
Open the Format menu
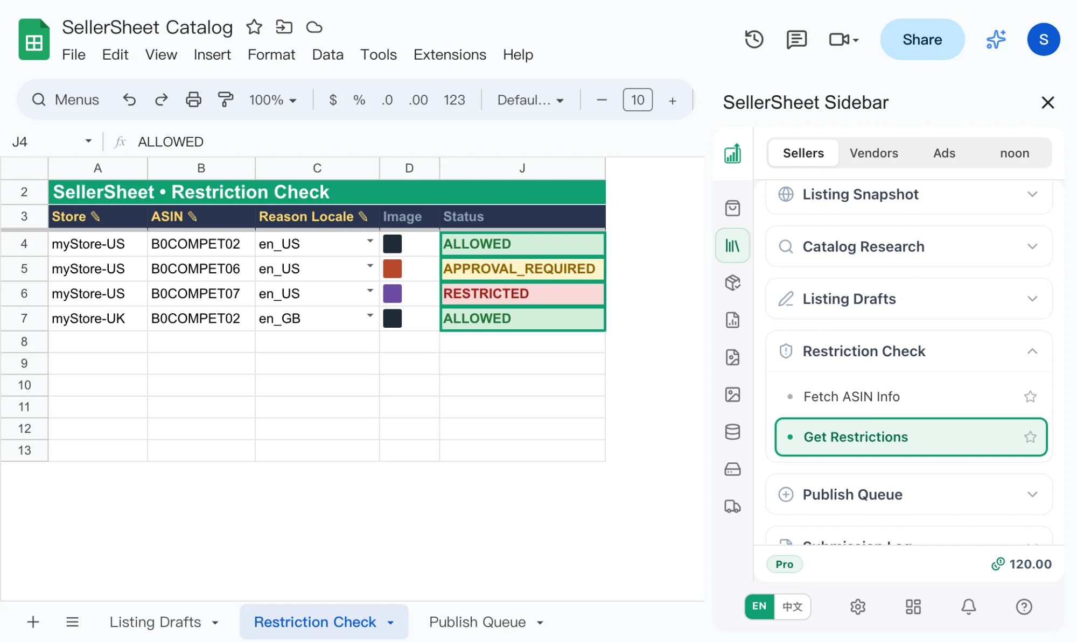tap(271, 54)
